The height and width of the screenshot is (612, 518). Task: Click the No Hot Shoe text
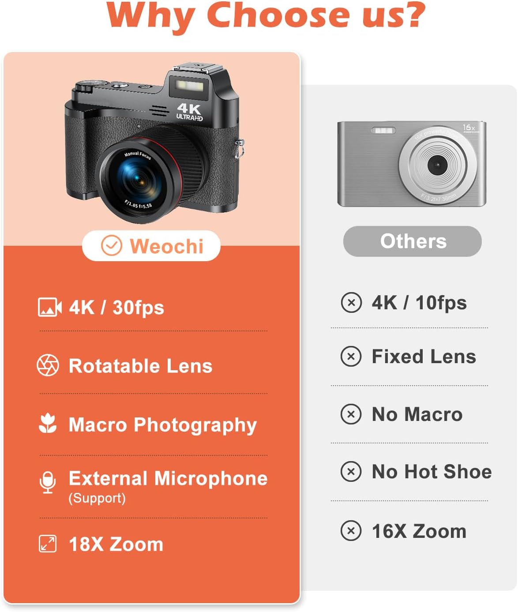point(432,472)
